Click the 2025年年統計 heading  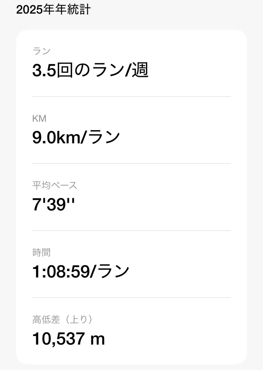(53, 10)
